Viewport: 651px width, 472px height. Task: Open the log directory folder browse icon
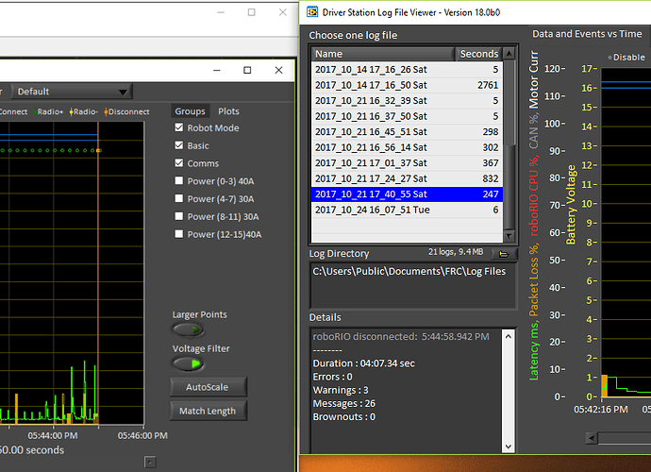(504, 253)
